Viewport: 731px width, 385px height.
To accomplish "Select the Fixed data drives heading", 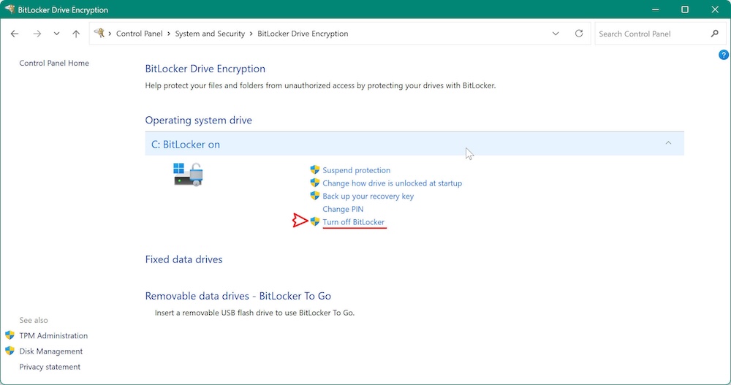I will 183,259.
